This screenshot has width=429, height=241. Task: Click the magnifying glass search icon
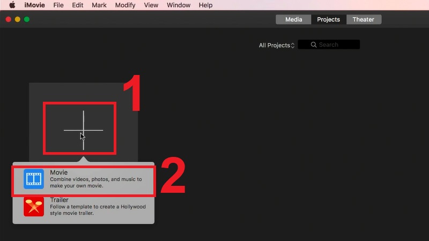(314, 44)
